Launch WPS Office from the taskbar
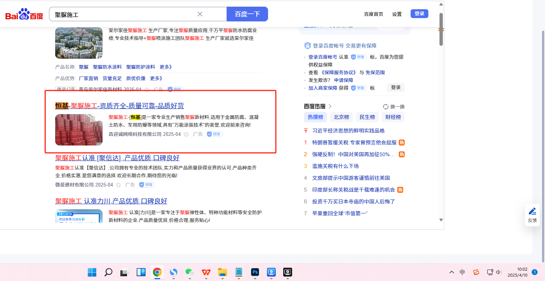545x281 pixels. [x=206, y=273]
